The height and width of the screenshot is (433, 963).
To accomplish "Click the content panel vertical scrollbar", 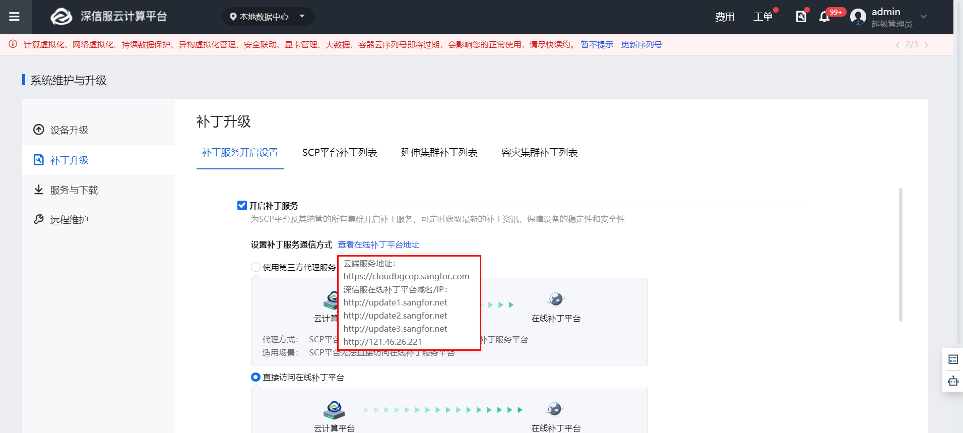I will point(901,255).
